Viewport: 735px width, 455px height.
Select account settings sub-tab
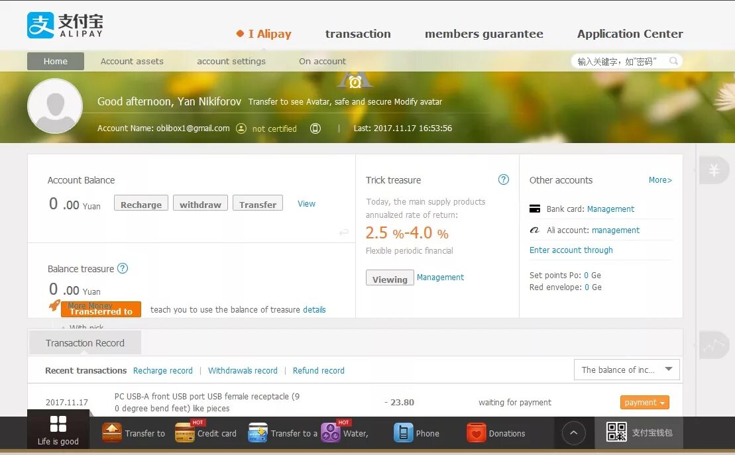click(231, 62)
